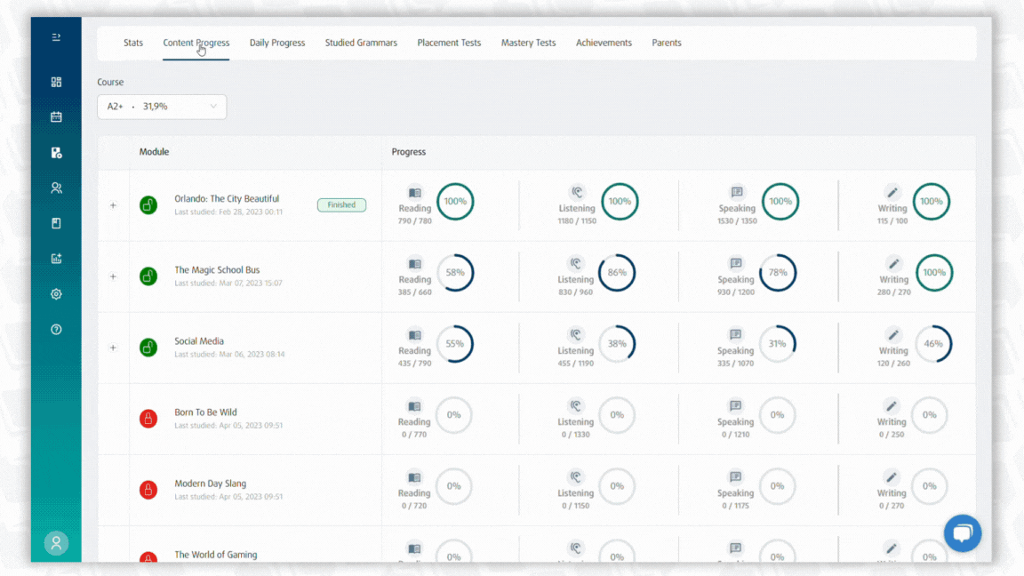The height and width of the screenshot is (576, 1024).
Task: Open the chart report icon in sidebar
Action: click(x=56, y=259)
